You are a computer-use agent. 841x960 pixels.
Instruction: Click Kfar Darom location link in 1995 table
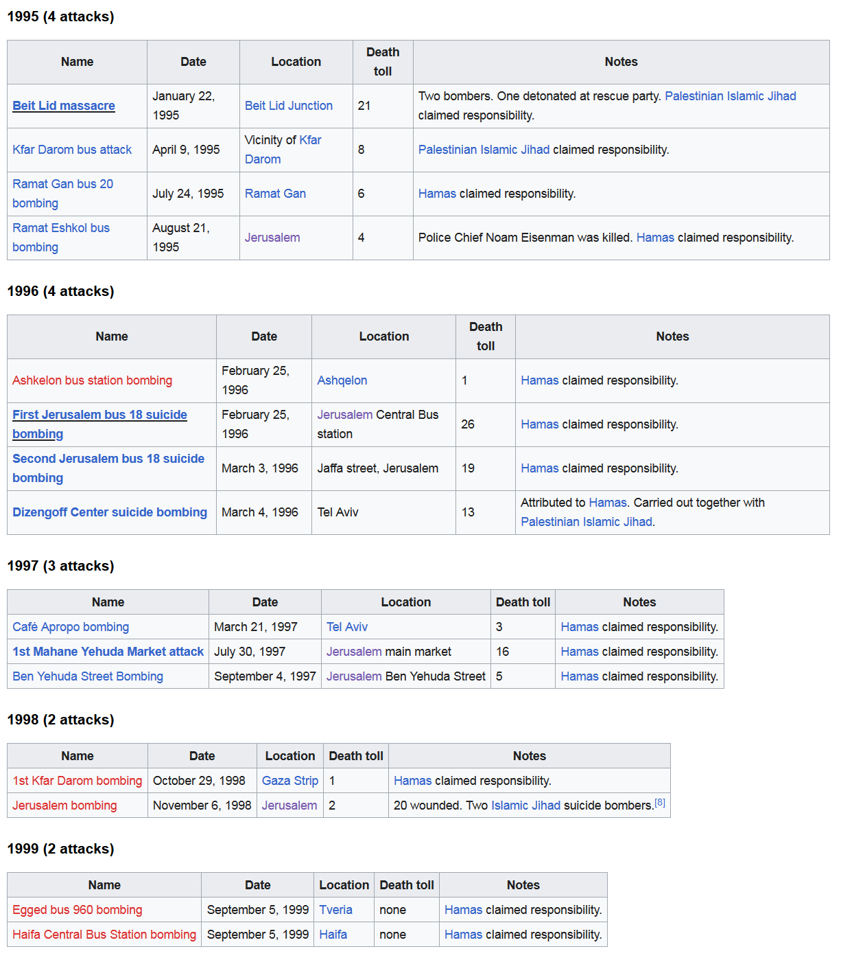[283, 150]
